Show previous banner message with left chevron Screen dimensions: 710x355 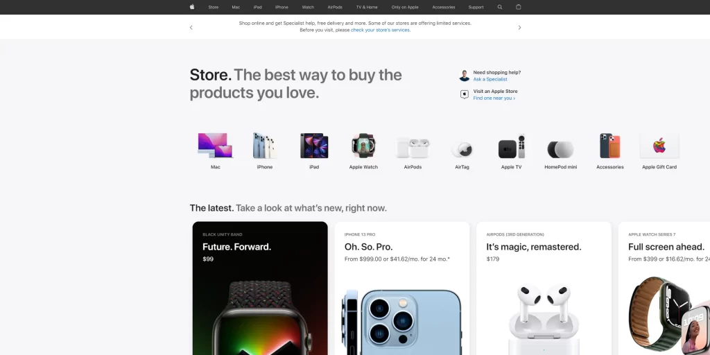[x=191, y=28]
